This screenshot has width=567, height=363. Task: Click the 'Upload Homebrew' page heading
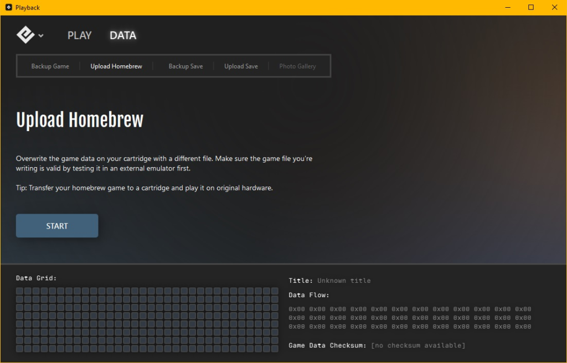pyautogui.click(x=80, y=120)
